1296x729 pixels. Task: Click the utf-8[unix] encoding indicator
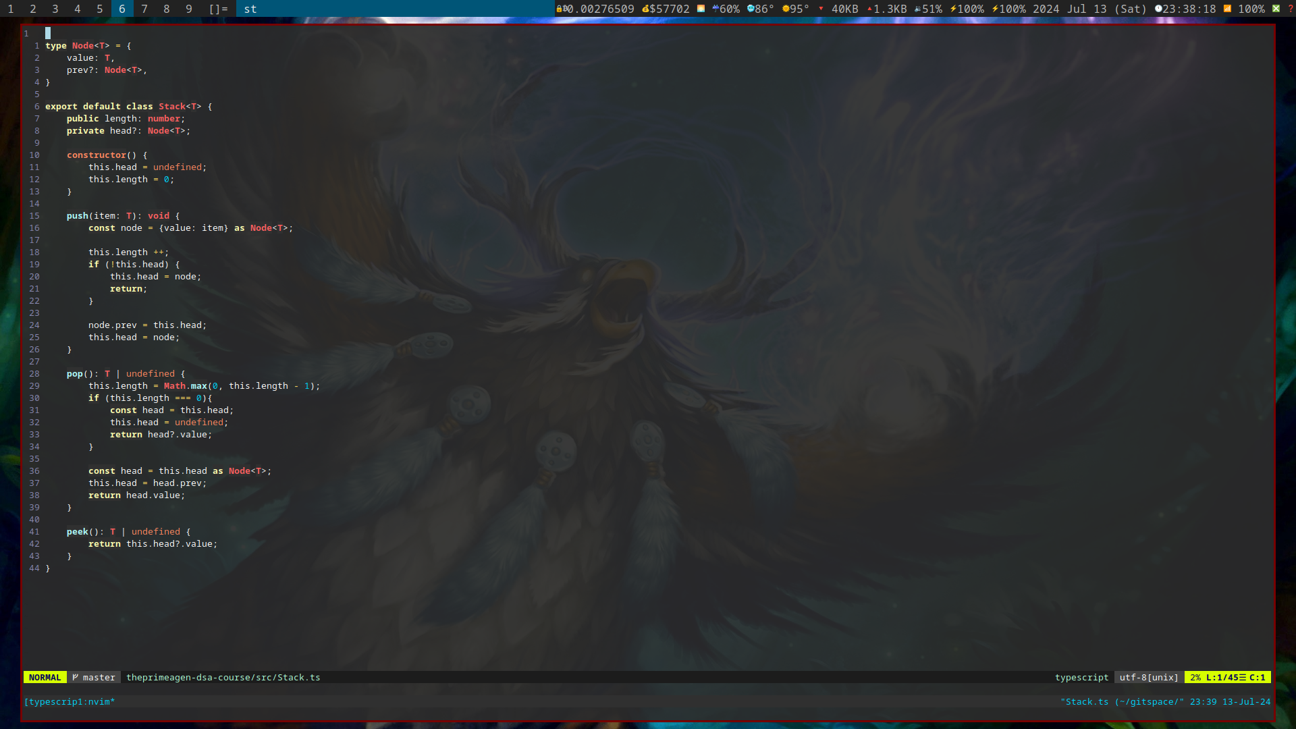(1149, 677)
